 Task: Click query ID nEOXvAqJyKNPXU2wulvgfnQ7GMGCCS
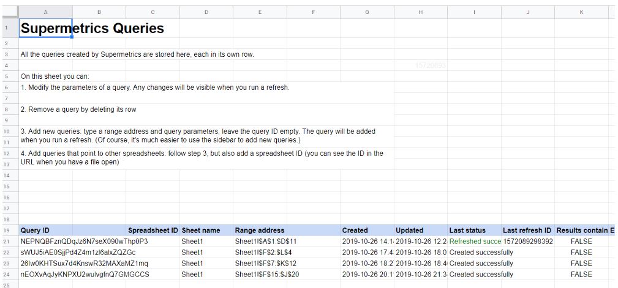tap(85, 274)
